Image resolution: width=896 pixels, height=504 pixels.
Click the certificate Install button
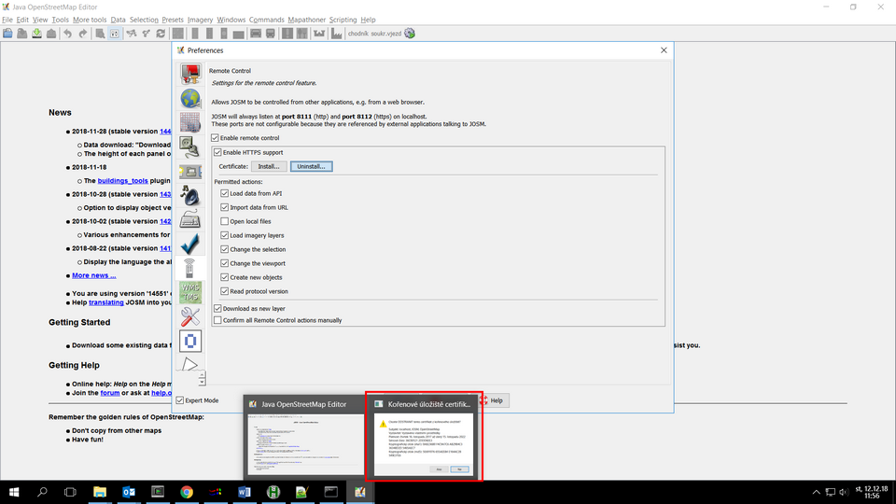coord(270,166)
